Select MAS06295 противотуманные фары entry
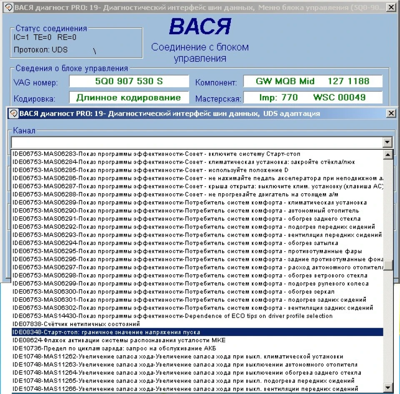This screenshot has height=394, width=400. click(197, 251)
